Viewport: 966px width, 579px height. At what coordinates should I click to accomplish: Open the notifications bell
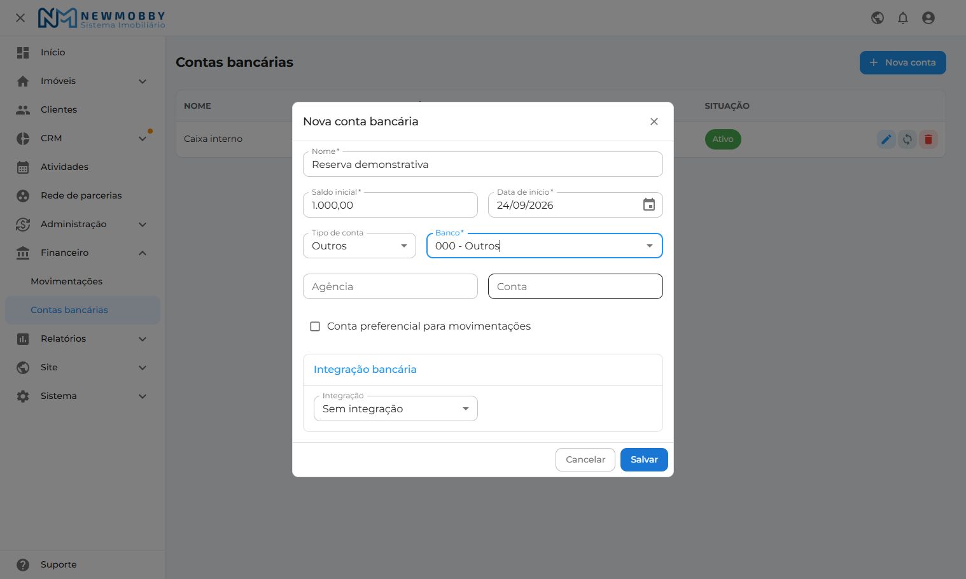903,18
